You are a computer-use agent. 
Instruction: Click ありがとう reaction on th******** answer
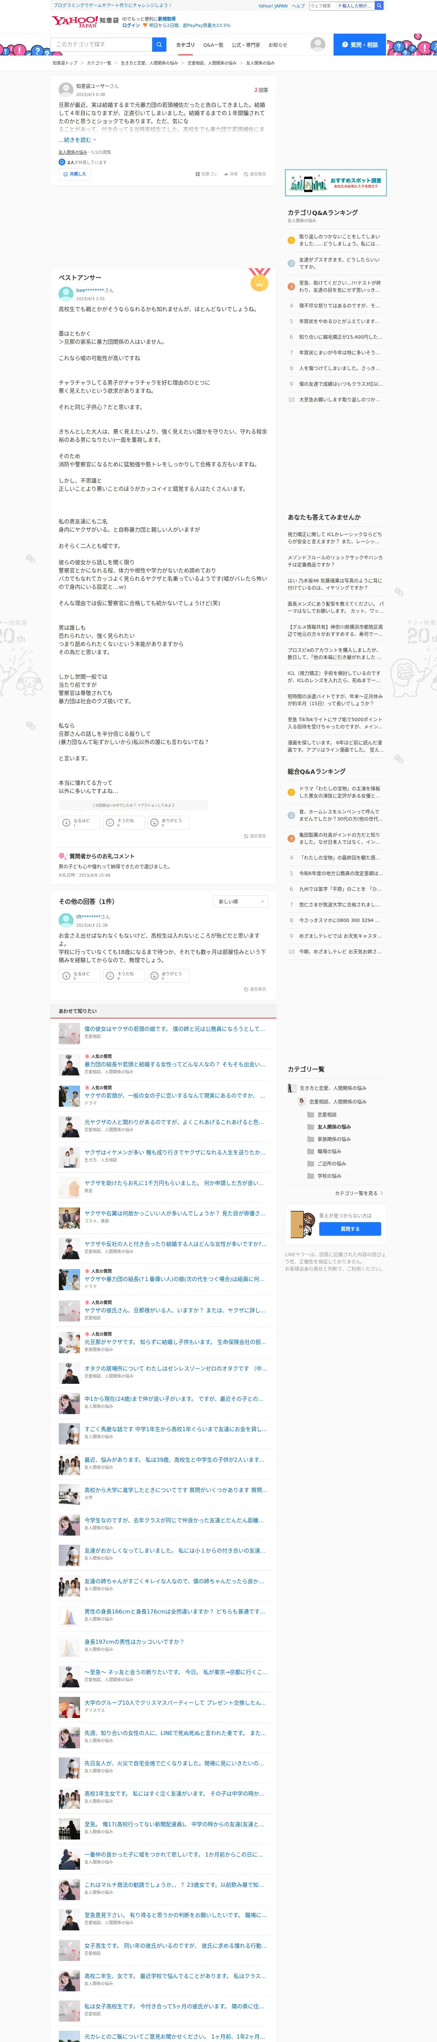(x=168, y=976)
